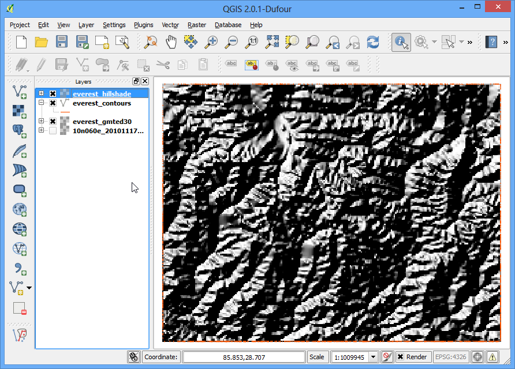Image resolution: width=515 pixels, height=369 pixels.
Task: Activate the Identify Features tool
Action: (401, 42)
